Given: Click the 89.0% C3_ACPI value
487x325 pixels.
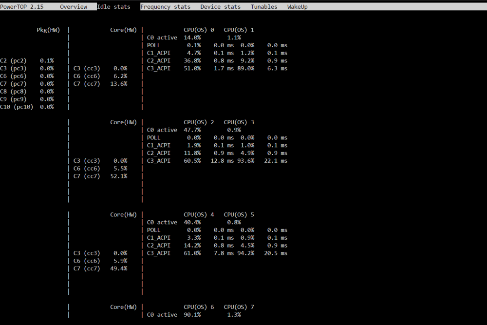Looking at the screenshot, I should pos(245,69).
